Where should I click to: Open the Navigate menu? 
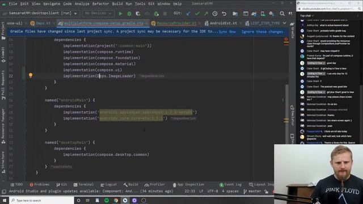[52, 4]
